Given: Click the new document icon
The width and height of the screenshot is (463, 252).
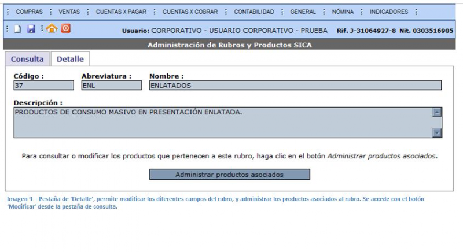Looking at the screenshot, I should pos(18,28).
